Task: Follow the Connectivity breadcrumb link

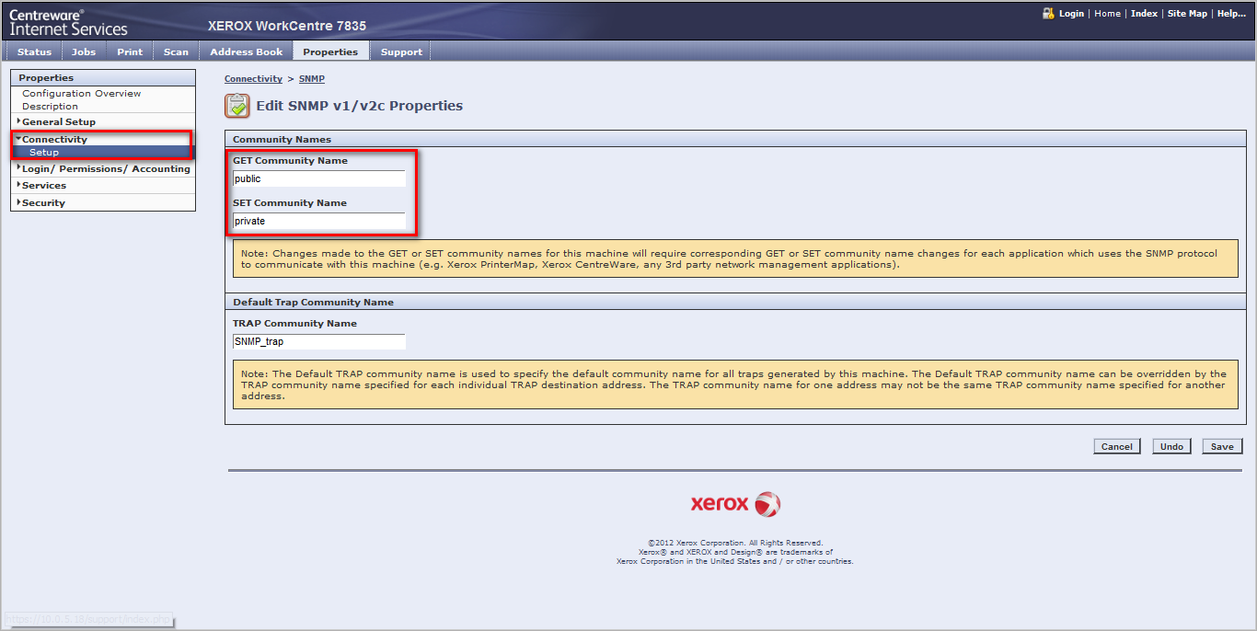Action: 253,79
